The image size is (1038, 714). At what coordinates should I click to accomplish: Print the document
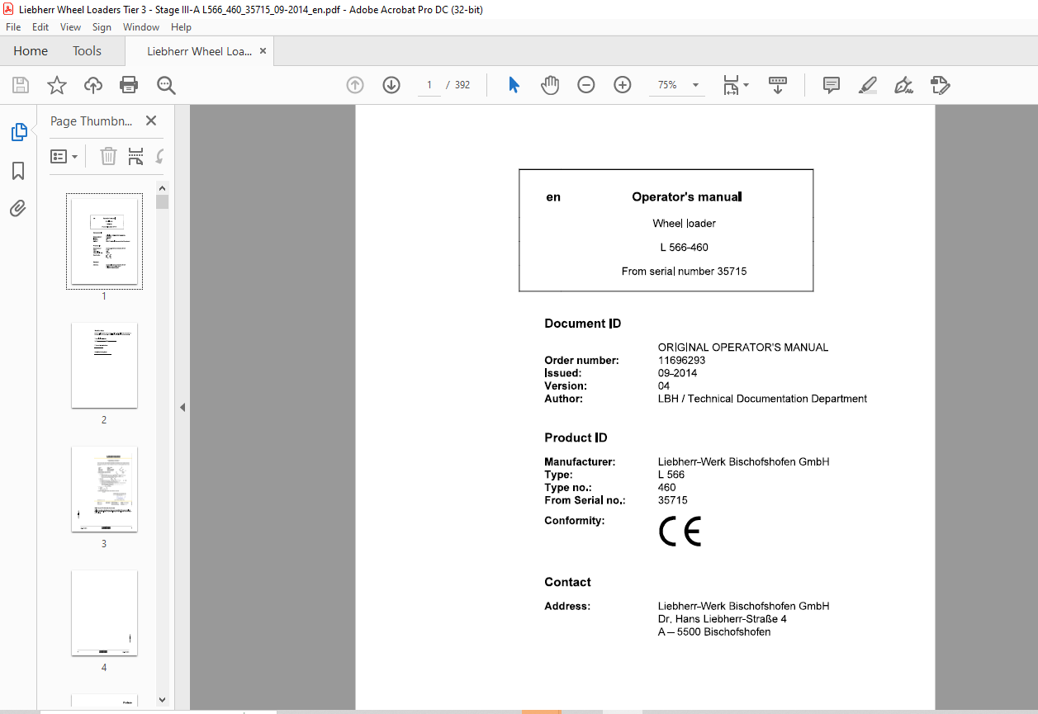click(x=129, y=85)
